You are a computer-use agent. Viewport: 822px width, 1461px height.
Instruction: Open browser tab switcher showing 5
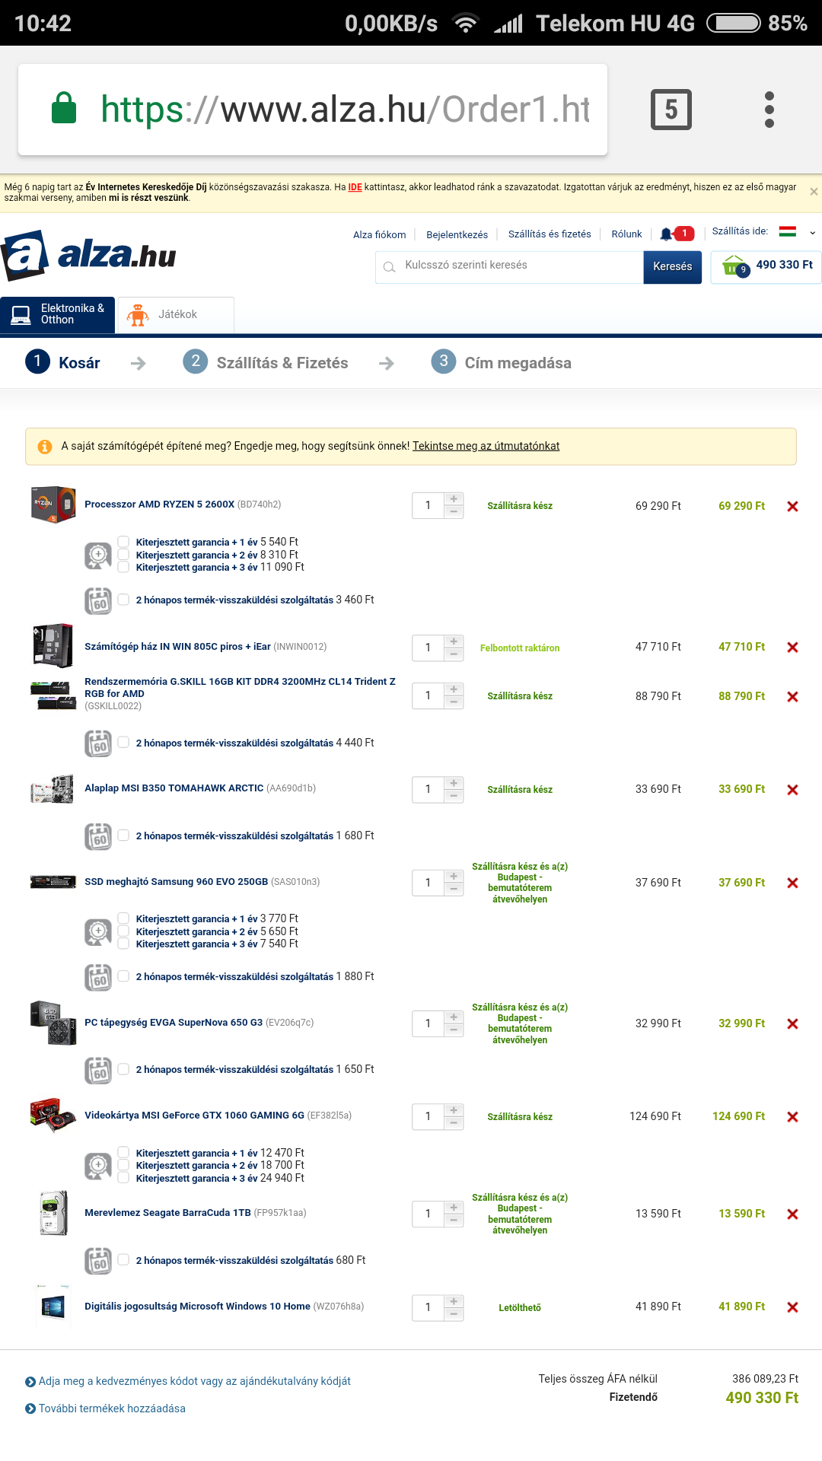[x=671, y=110]
